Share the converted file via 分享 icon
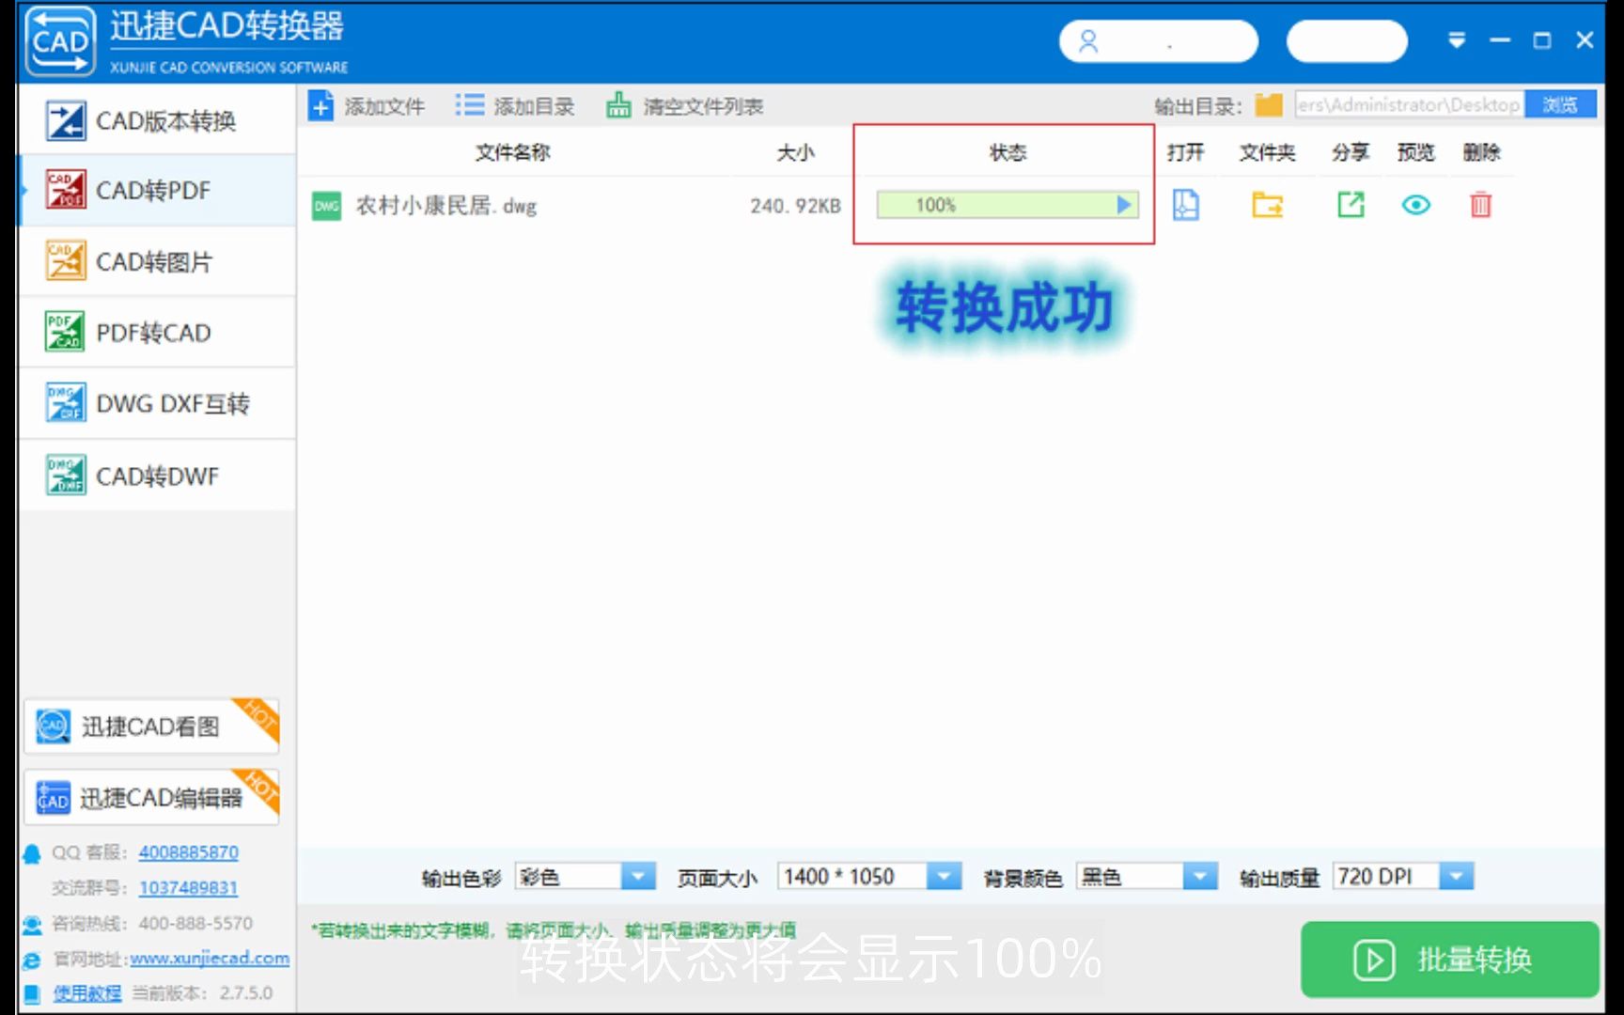The height and width of the screenshot is (1015, 1624). pyautogui.click(x=1350, y=205)
